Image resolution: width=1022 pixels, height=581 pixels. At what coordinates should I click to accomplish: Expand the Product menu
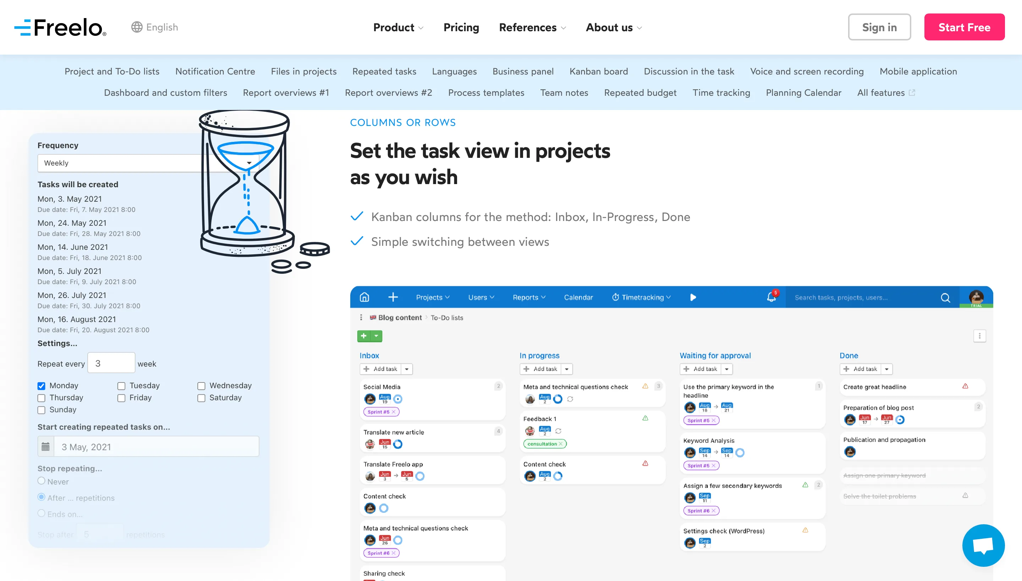tap(398, 27)
